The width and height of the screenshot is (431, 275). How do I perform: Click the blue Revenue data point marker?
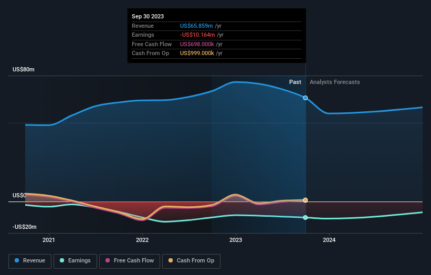tap(306, 98)
